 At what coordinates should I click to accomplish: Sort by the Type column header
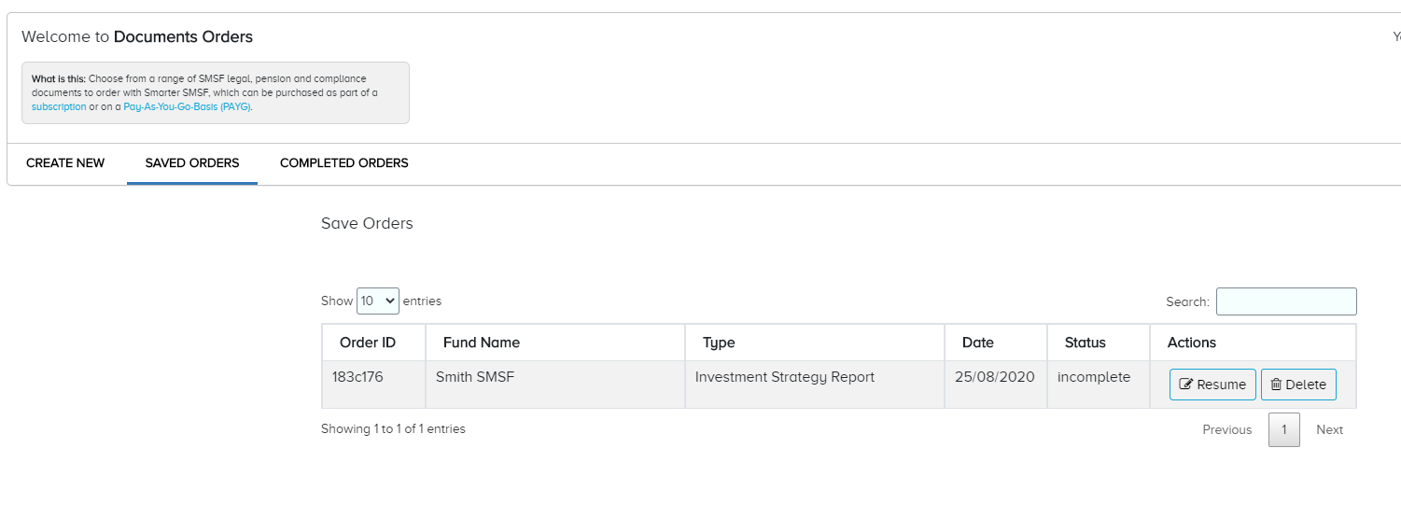[x=719, y=343]
